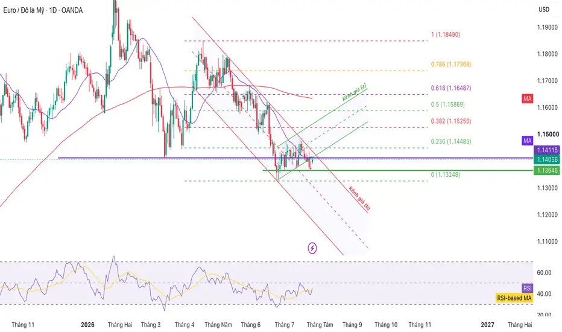This screenshot has height=332, width=562.
Task: Click the 2027 year marker on time axis
Action: click(487, 325)
